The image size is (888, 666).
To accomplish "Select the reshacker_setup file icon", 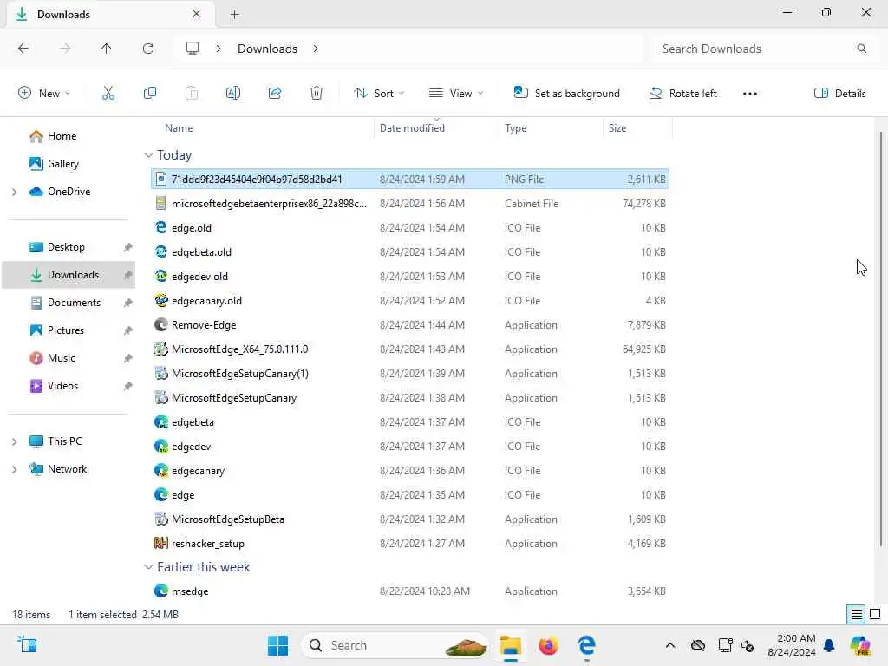I will pos(160,543).
